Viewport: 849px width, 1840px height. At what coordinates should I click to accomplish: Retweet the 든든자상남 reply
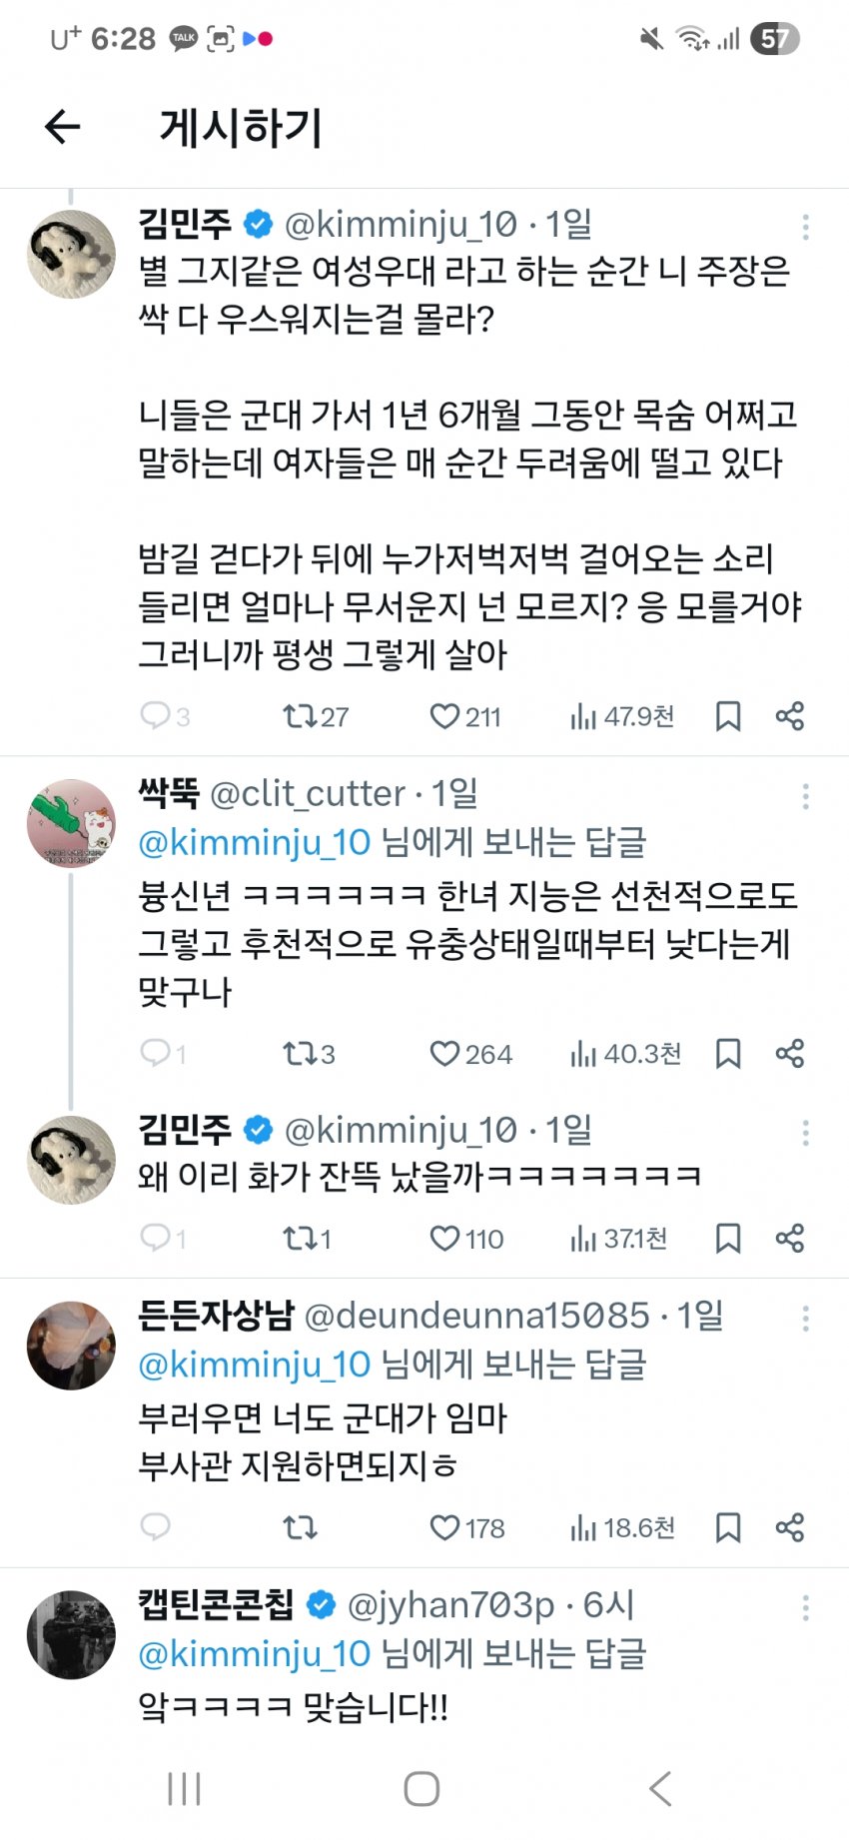300,1527
